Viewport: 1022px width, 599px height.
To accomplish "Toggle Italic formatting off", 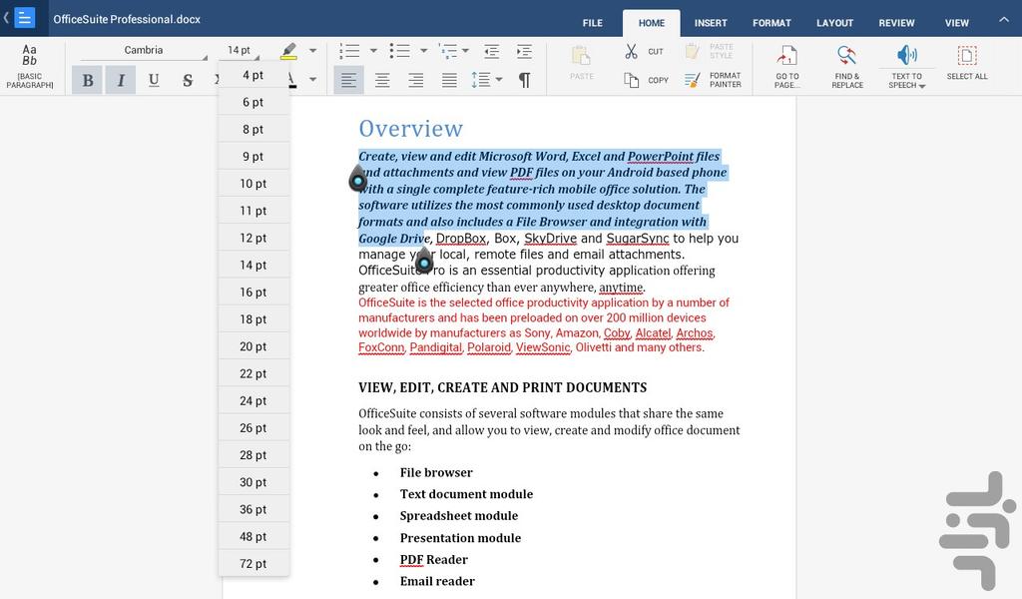I will pos(121,80).
